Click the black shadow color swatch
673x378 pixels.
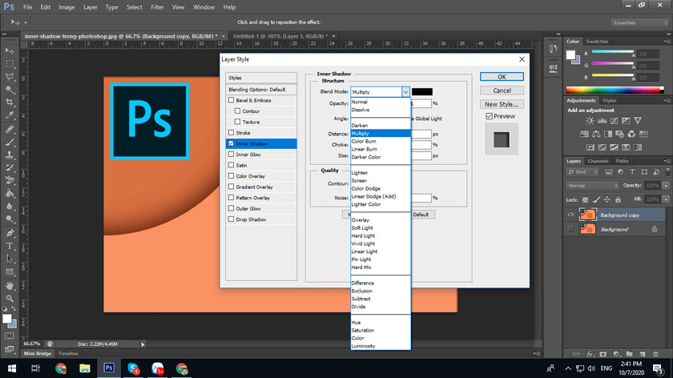422,92
